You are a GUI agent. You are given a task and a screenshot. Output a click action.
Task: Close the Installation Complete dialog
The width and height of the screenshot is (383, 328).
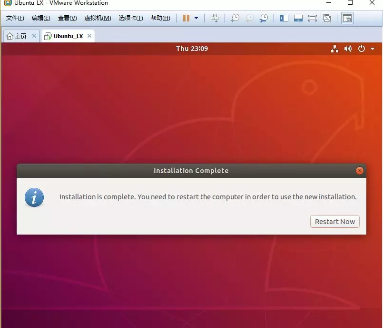359,171
